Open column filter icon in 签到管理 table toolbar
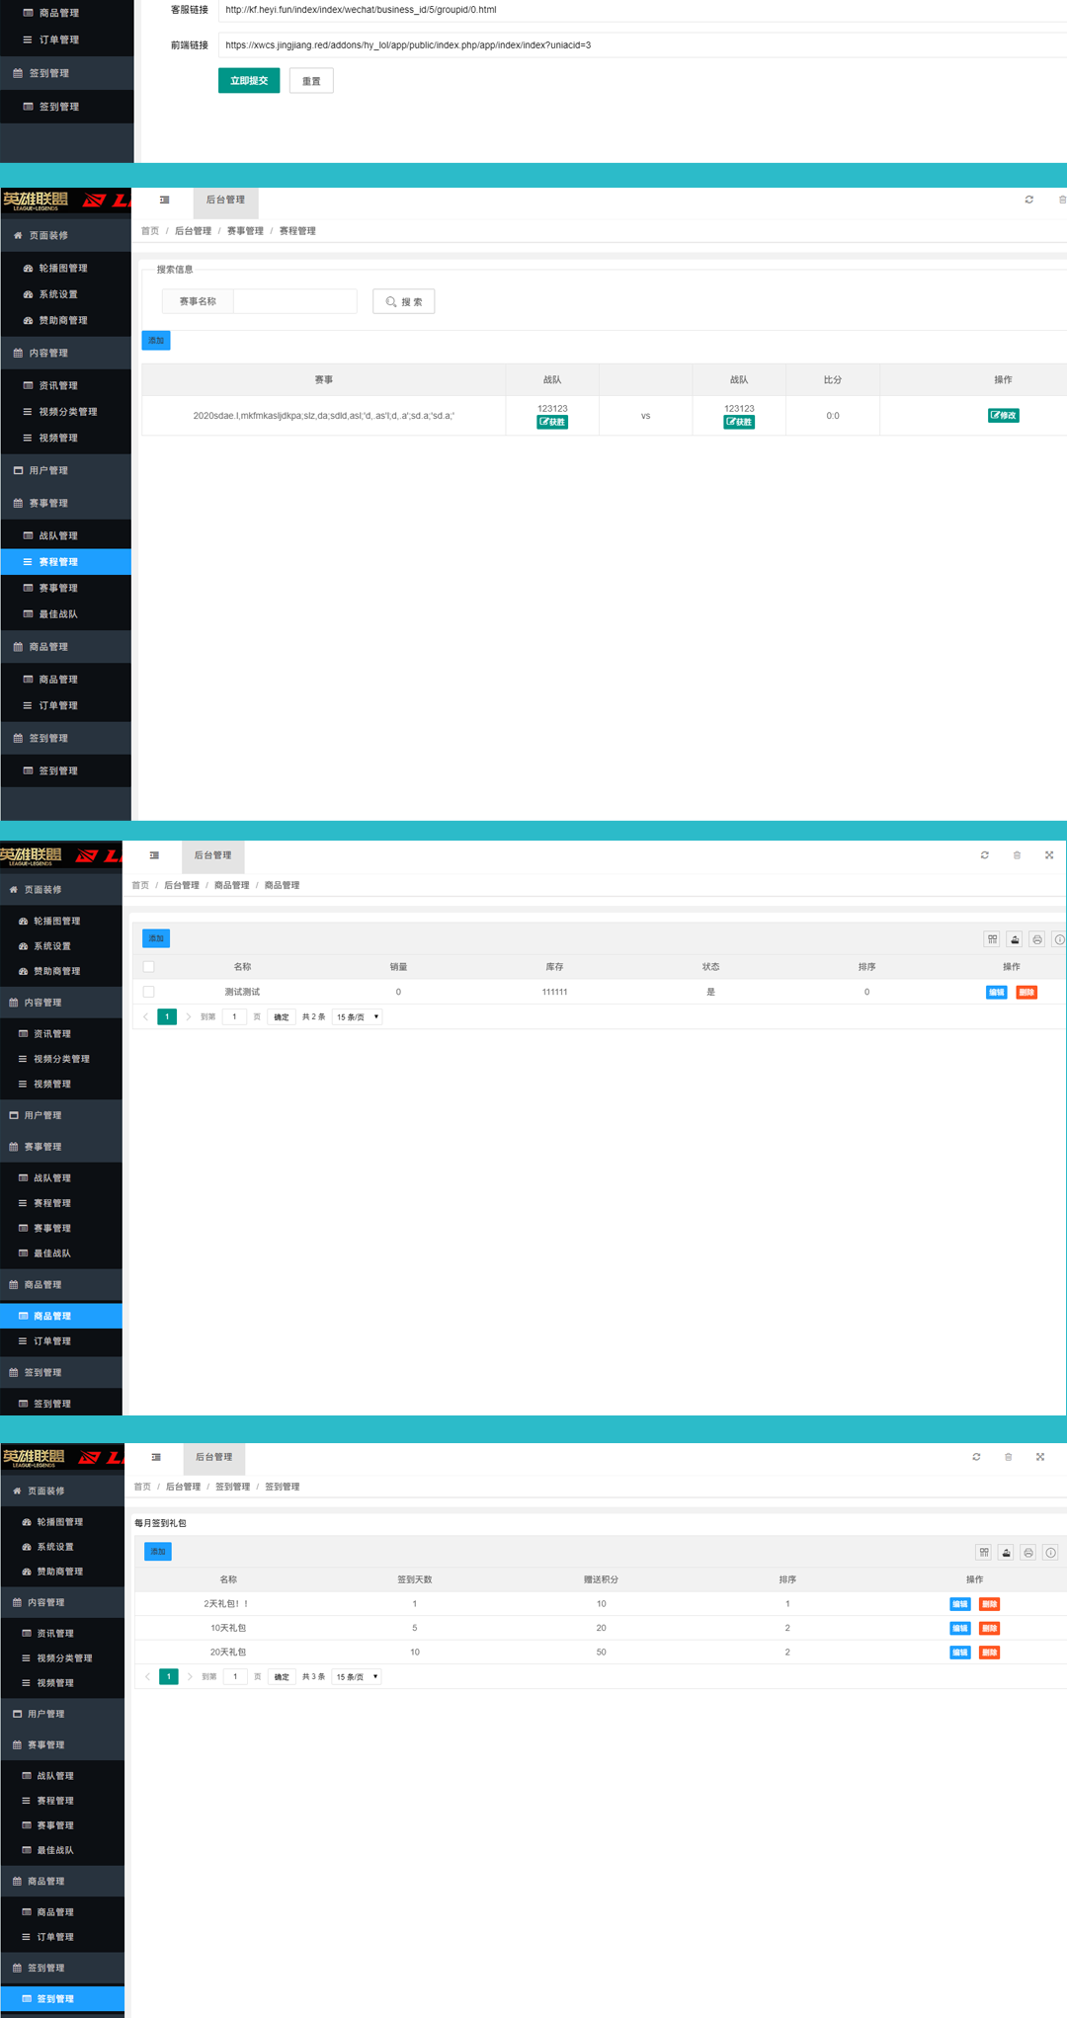 click(x=983, y=1553)
